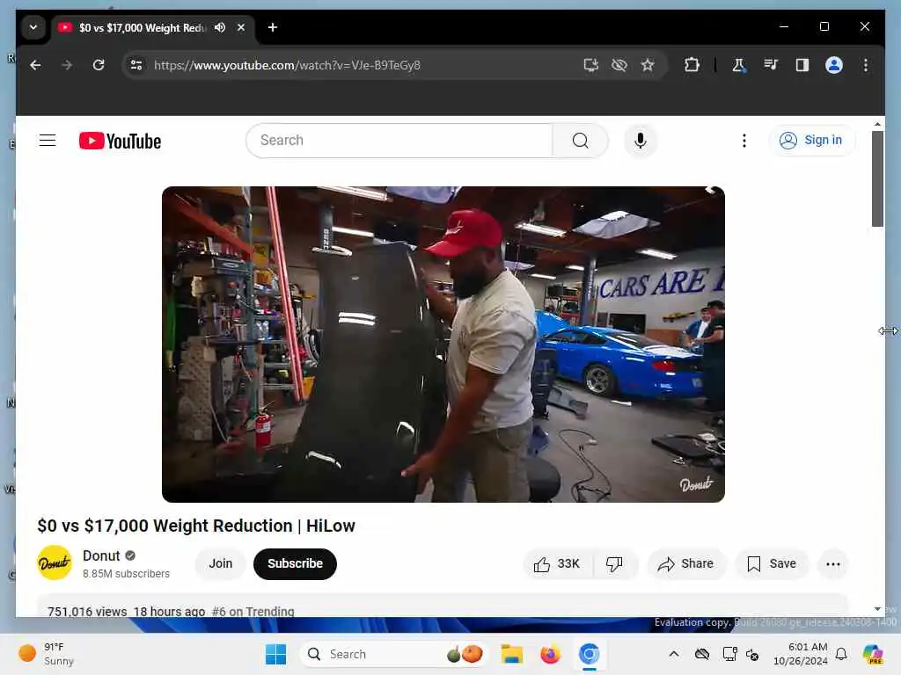Open more actions ellipsis beside Save
This screenshot has width=901, height=675.
[x=832, y=564]
